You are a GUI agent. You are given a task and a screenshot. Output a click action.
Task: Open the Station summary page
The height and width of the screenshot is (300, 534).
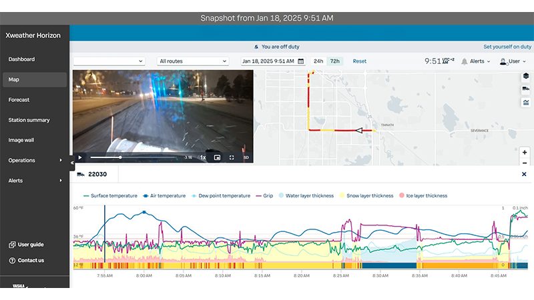[x=29, y=120]
